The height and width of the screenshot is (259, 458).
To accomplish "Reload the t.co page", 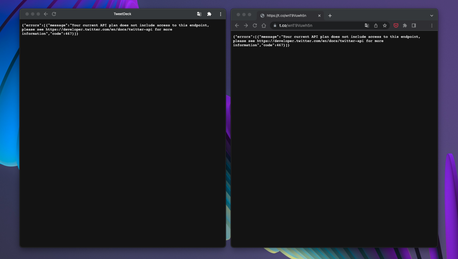I will pyautogui.click(x=255, y=25).
